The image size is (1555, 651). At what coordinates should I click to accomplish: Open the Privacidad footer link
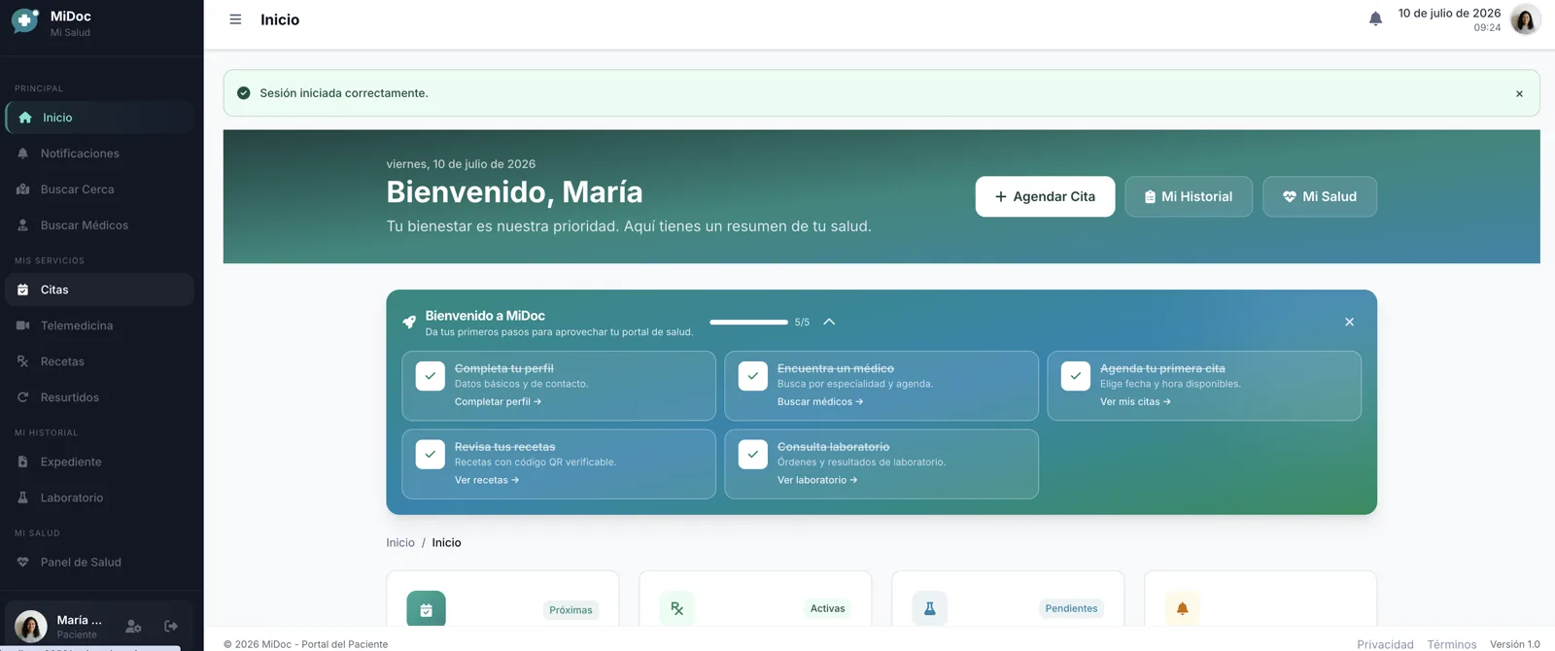point(1385,644)
